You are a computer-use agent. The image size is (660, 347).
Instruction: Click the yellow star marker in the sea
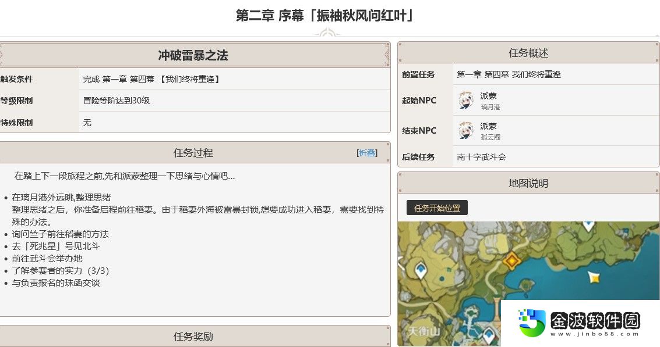[594, 277]
